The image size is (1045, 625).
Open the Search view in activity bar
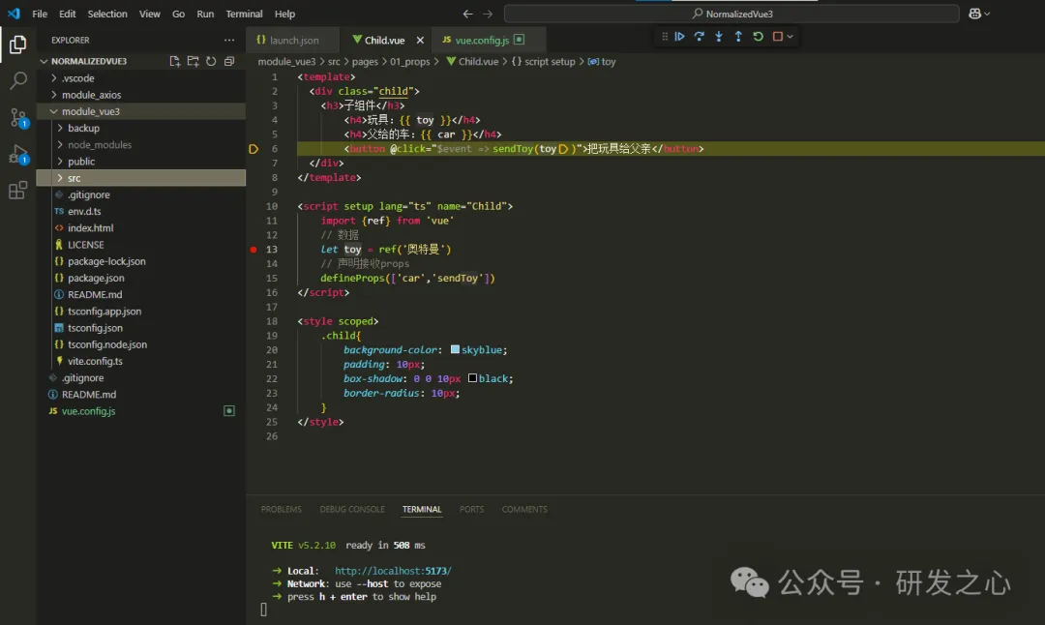pyautogui.click(x=17, y=81)
